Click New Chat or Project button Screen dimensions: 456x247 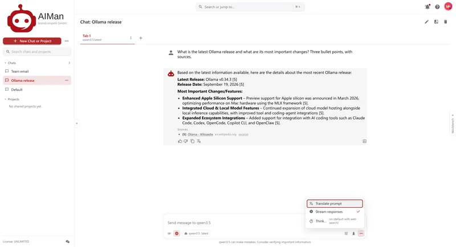32,41
